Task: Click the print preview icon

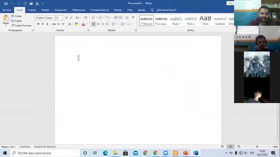Action: pos(37,3)
